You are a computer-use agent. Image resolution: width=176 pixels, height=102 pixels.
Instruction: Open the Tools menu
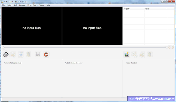pyautogui.click(x=42, y=5)
